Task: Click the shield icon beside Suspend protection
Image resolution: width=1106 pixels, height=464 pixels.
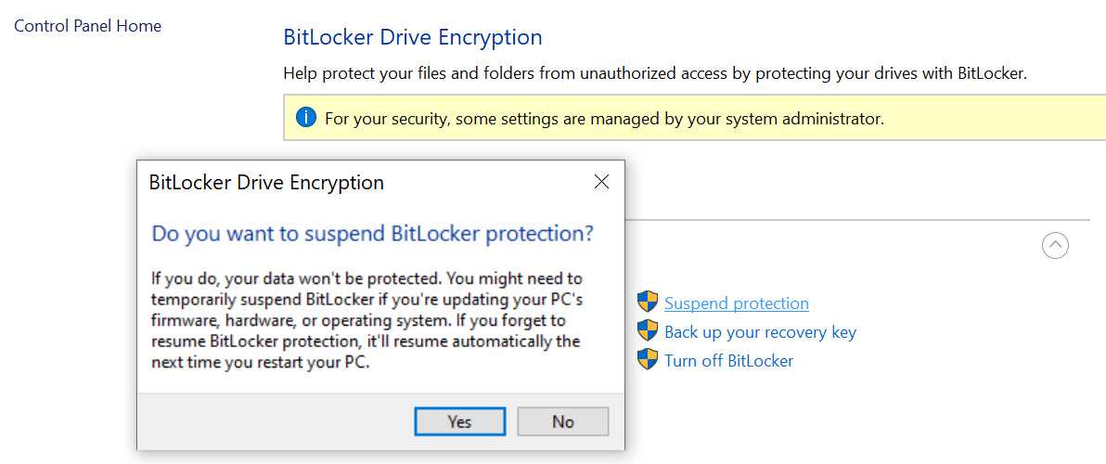Action: 647,303
